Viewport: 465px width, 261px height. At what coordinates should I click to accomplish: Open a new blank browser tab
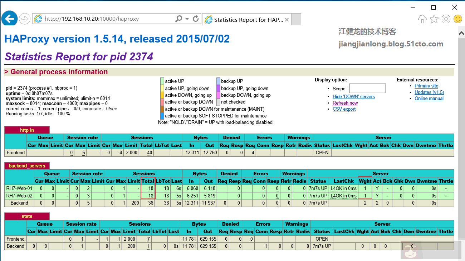coord(296,20)
